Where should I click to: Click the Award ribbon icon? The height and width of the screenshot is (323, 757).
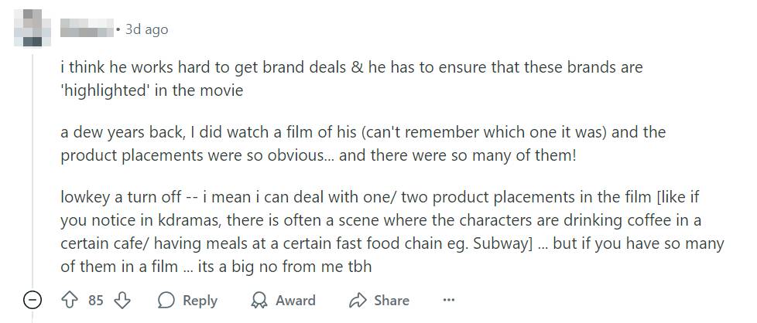[259, 300]
